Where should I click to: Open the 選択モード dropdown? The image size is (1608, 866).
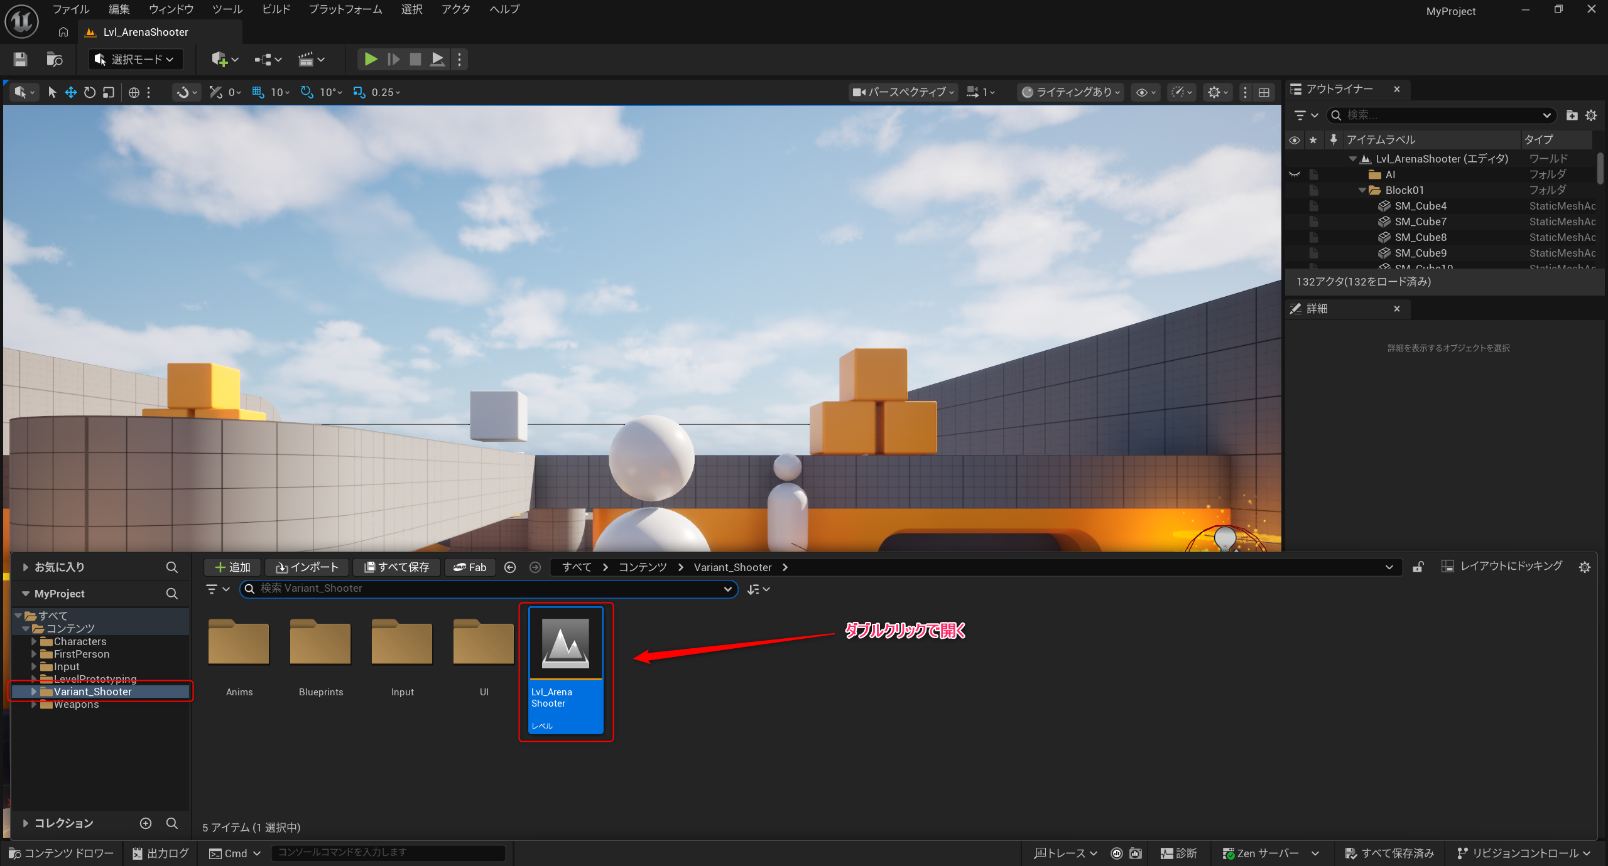(136, 60)
